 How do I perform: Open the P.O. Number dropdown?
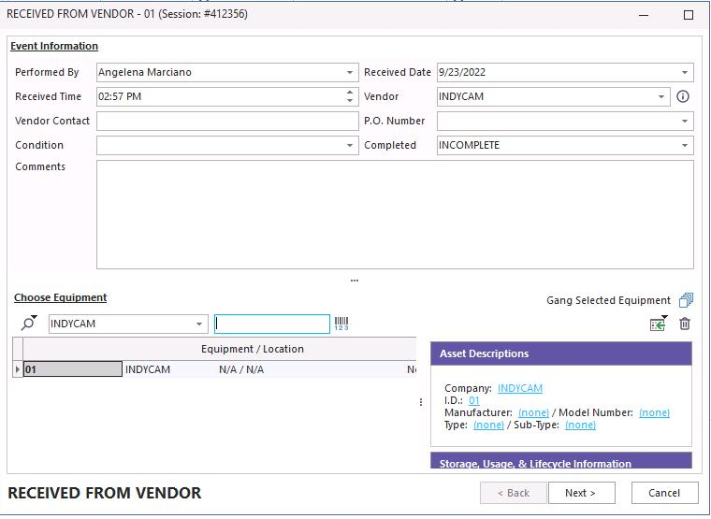click(685, 121)
